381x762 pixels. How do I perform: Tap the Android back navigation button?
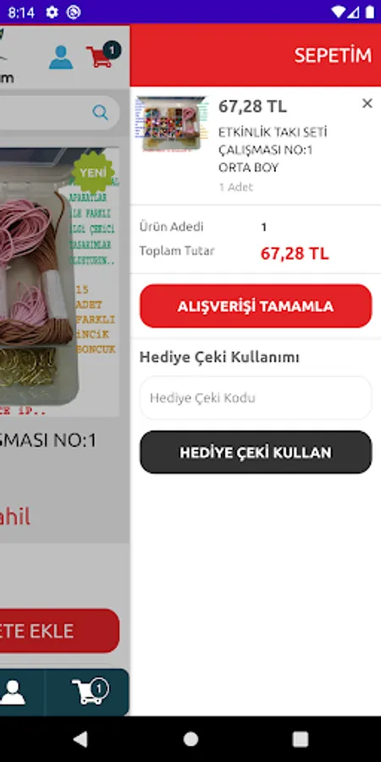click(x=80, y=739)
